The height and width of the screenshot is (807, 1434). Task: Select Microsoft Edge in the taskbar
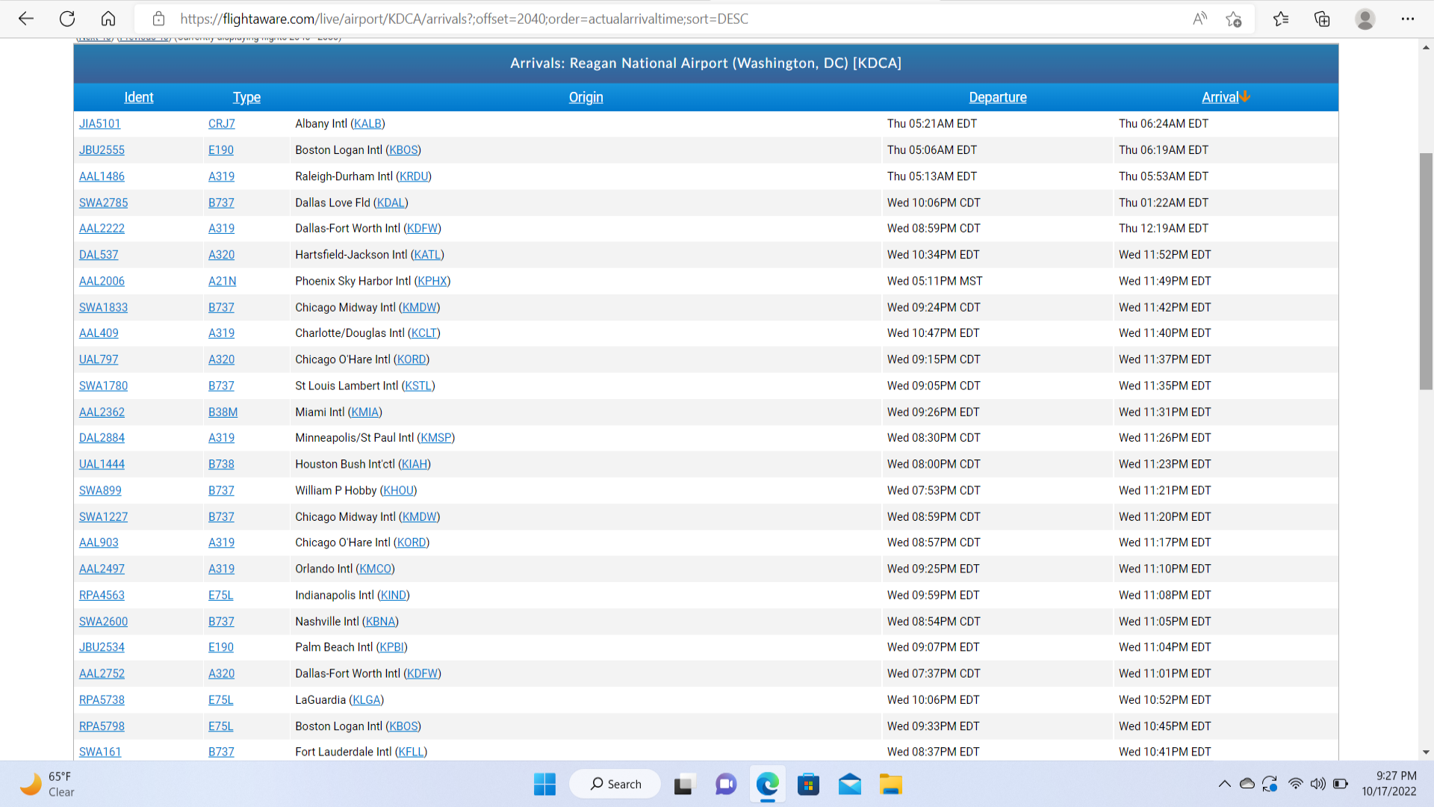767,784
